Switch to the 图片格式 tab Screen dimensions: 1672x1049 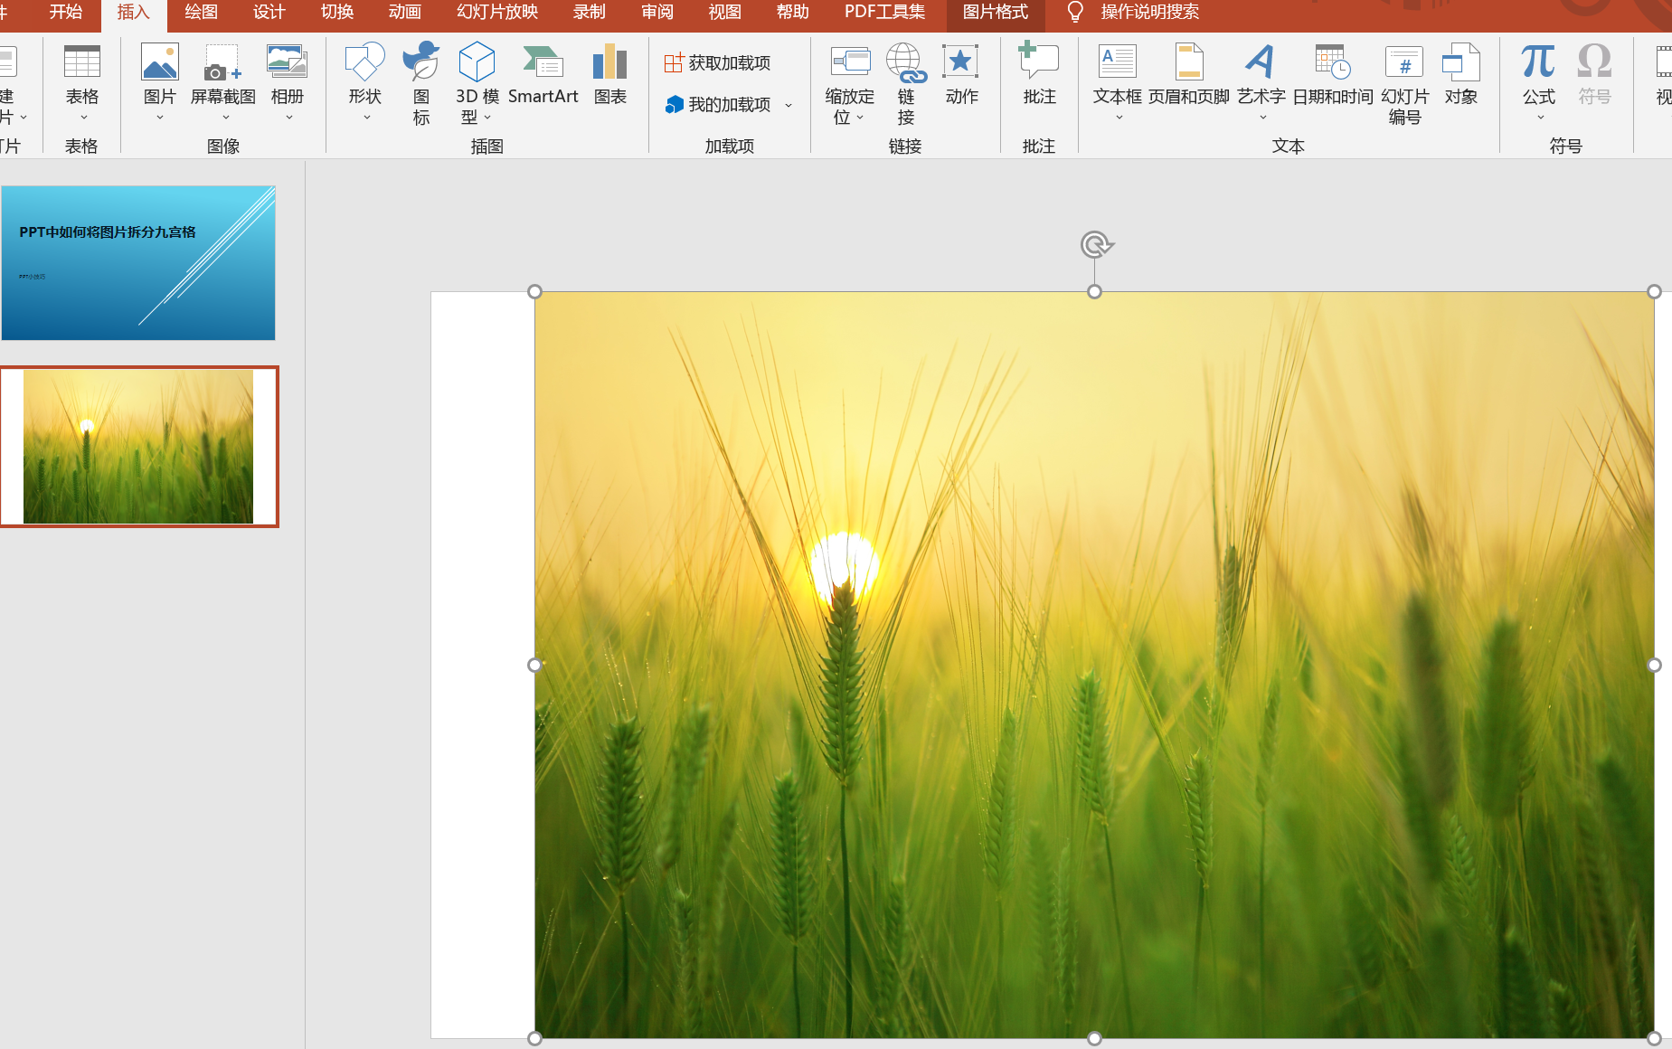996,12
